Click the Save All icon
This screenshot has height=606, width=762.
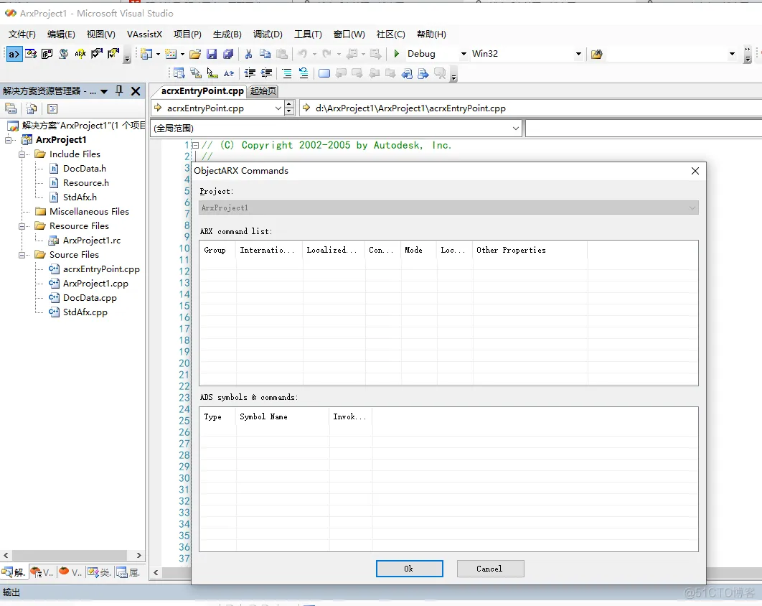[228, 54]
